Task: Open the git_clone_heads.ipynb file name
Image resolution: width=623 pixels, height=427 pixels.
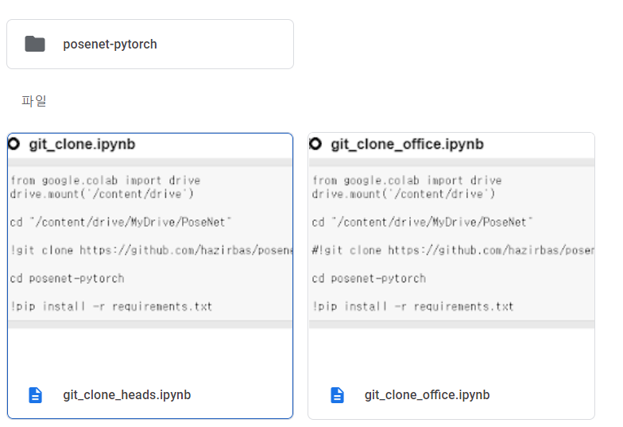Action: 126,395
